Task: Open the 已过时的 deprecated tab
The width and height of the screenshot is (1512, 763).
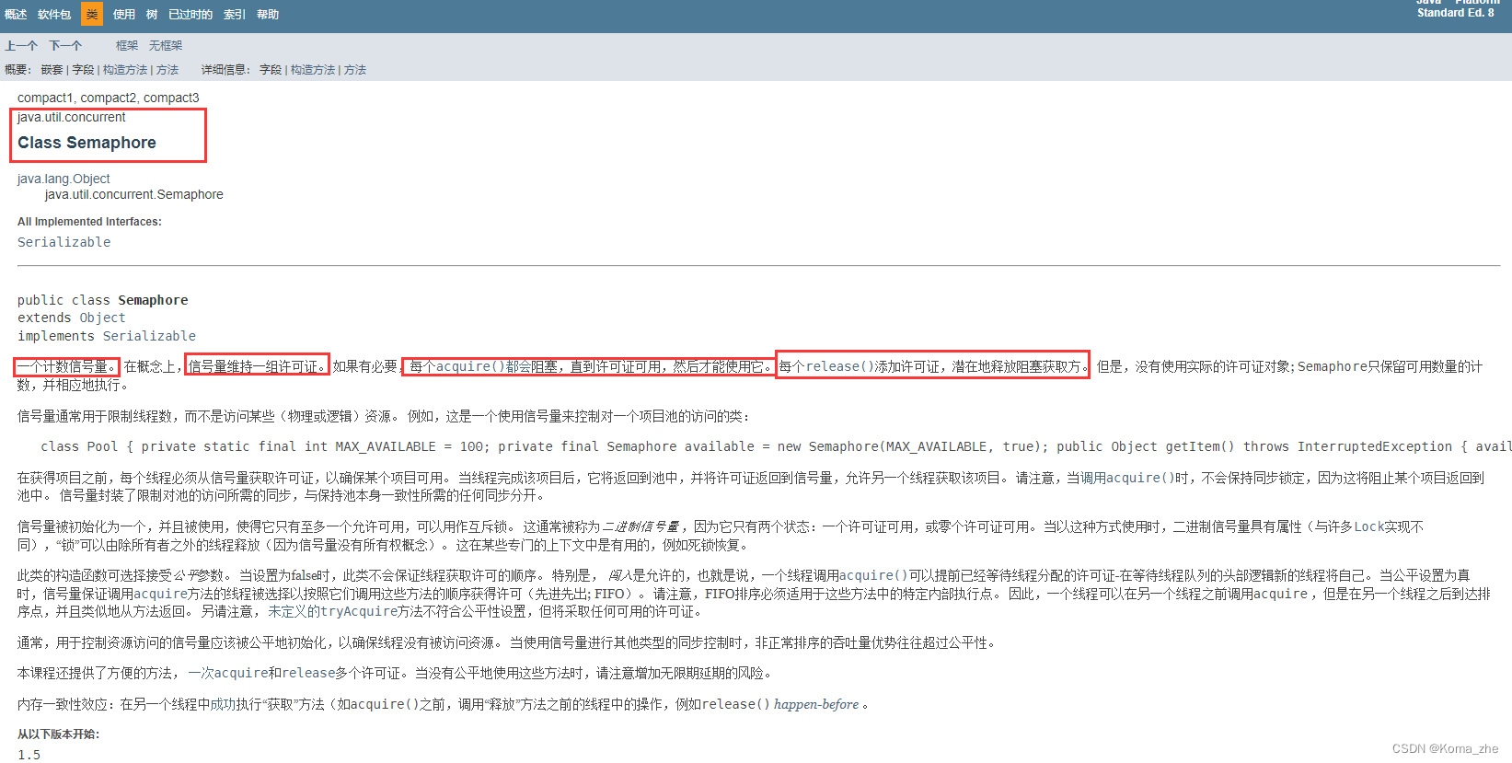Action: pos(190,15)
